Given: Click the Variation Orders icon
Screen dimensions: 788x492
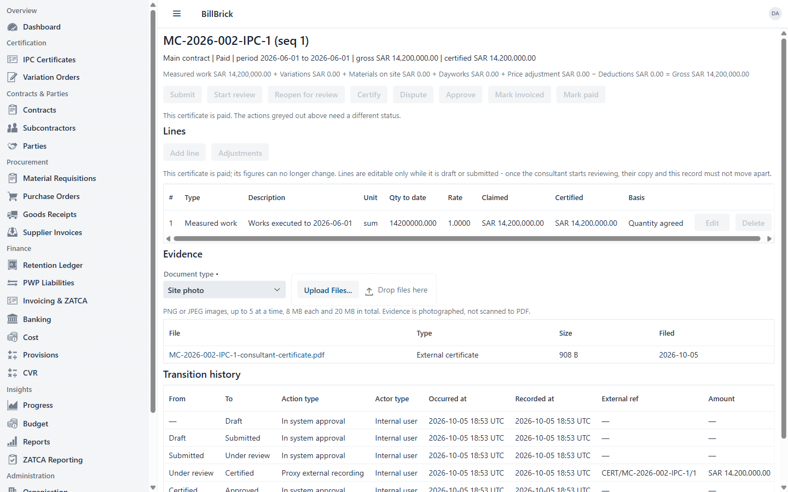Looking at the screenshot, I should coord(13,77).
